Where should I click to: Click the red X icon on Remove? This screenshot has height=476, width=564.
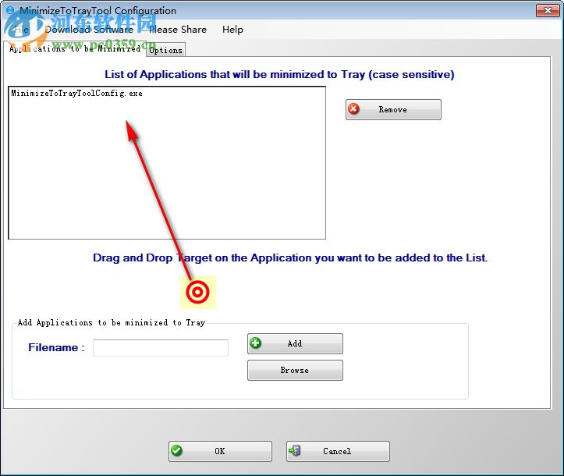[x=354, y=108]
